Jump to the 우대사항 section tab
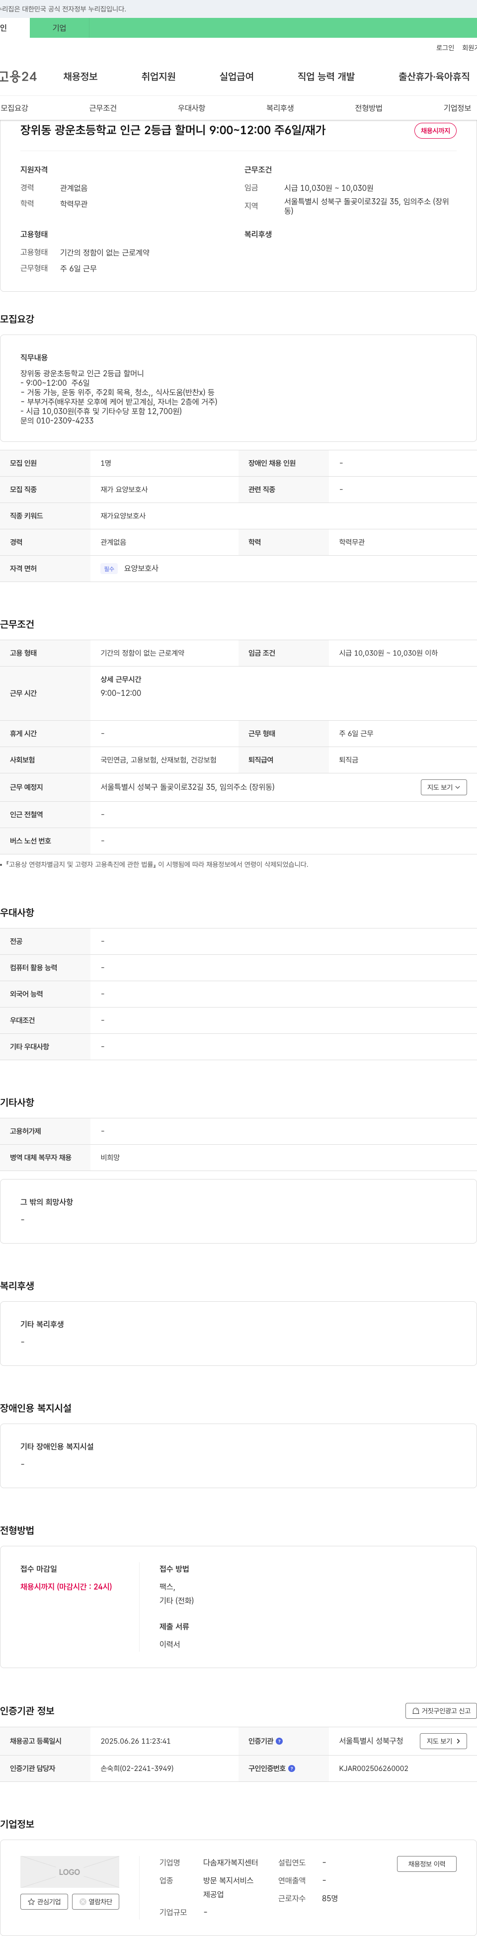The height and width of the screenshot is (1936, 477). click(x=192, y=108)
